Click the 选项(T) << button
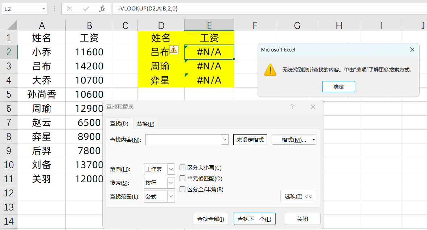 [298, 196]
